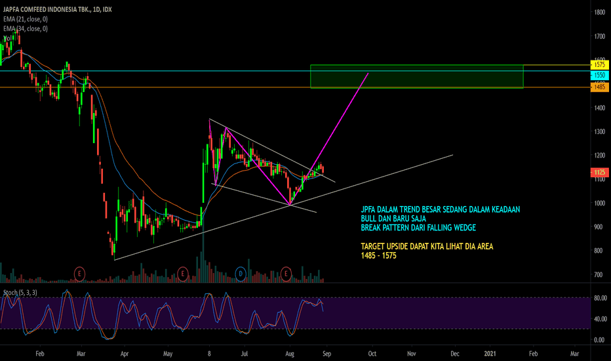Viewport: 611px width, 361px height.
Task: Click the earnings E marker near August
Action: coord(286,274)
